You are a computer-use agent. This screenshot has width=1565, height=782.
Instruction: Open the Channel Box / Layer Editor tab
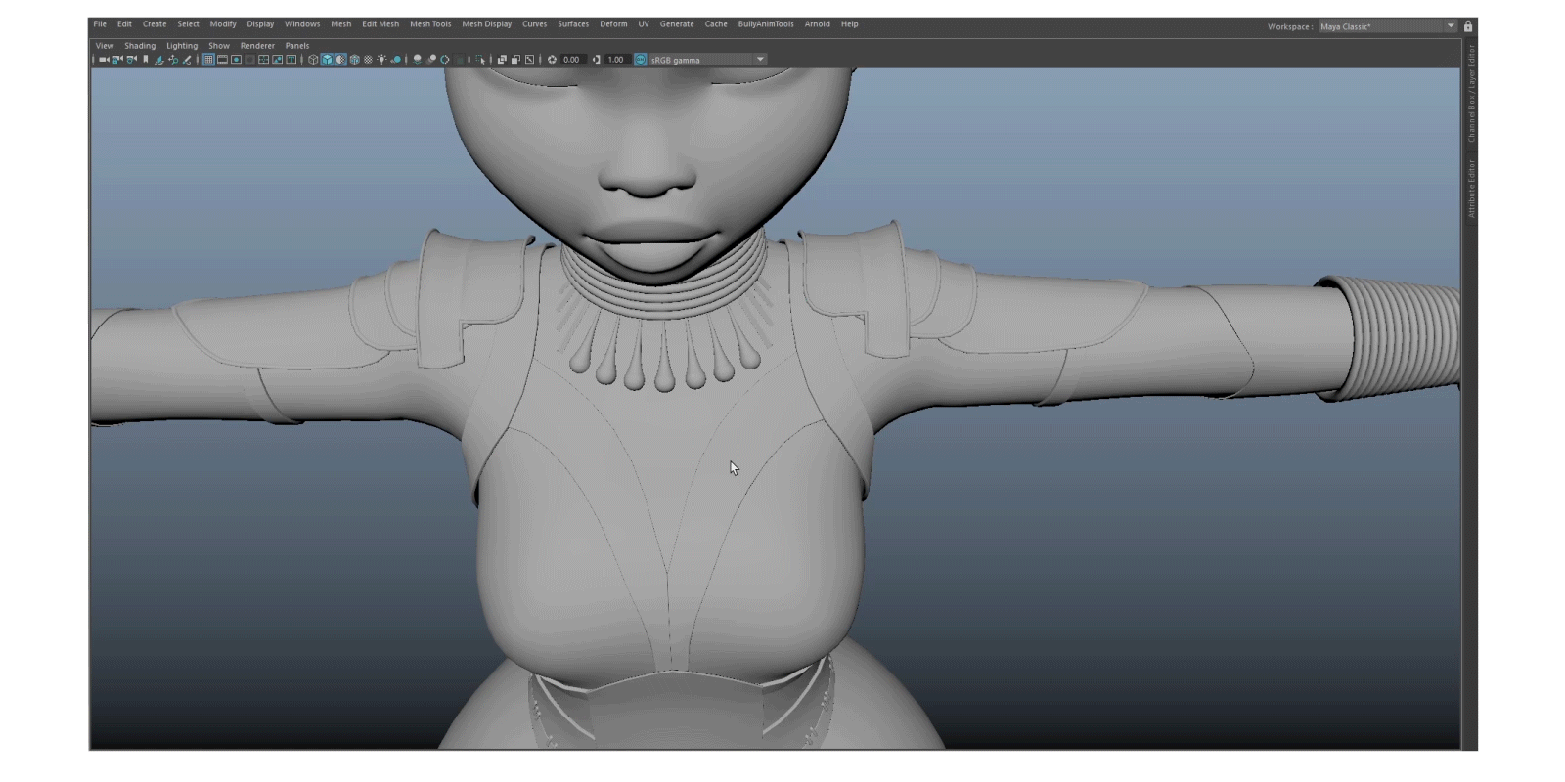pos(1470,94)
